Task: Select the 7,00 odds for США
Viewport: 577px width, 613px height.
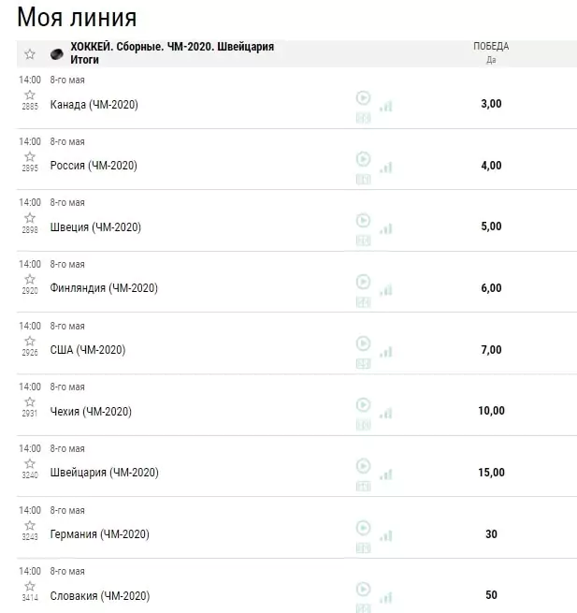Action: (491, 349)
